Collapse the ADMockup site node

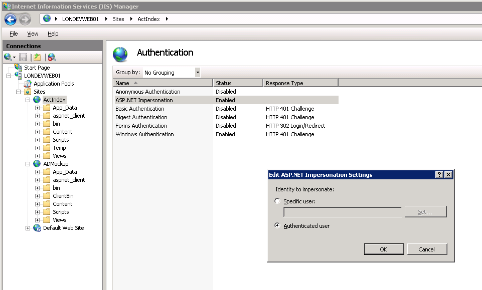(x=28, y=164)
